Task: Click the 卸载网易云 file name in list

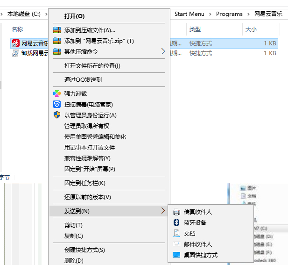Action: pyautogui.click(x=35, y=53)
